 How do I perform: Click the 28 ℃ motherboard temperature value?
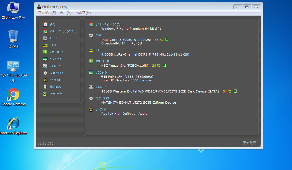pyautogui.click(x=156, y=66)
